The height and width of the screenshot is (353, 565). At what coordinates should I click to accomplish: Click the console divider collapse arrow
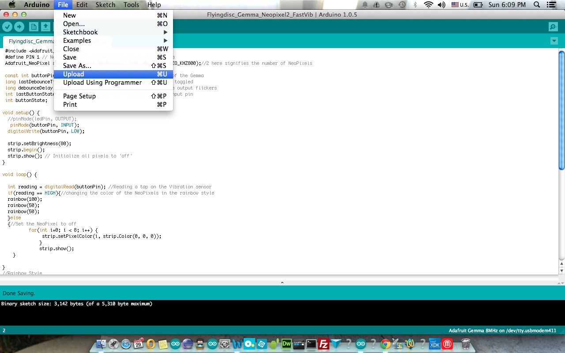tap(282, 282)
